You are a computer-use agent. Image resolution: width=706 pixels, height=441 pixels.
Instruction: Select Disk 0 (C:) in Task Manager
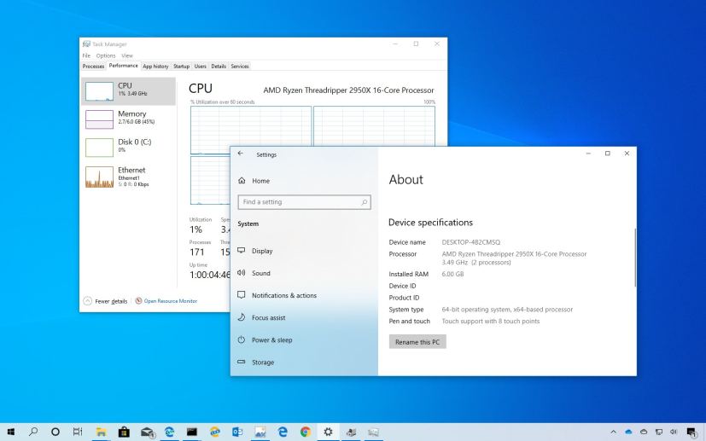pos(128,148)
